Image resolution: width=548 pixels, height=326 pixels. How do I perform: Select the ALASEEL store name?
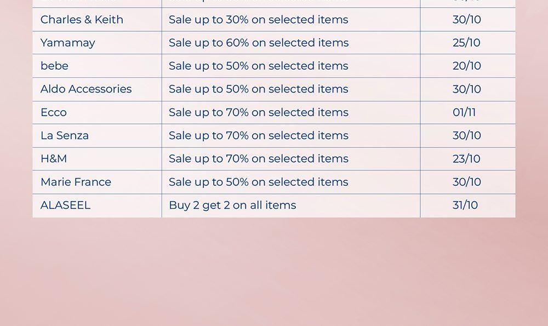[x=65, y=205]
